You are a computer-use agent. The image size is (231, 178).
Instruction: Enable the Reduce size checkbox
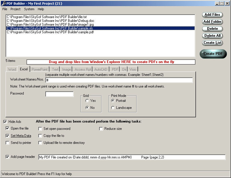point(101,129)
